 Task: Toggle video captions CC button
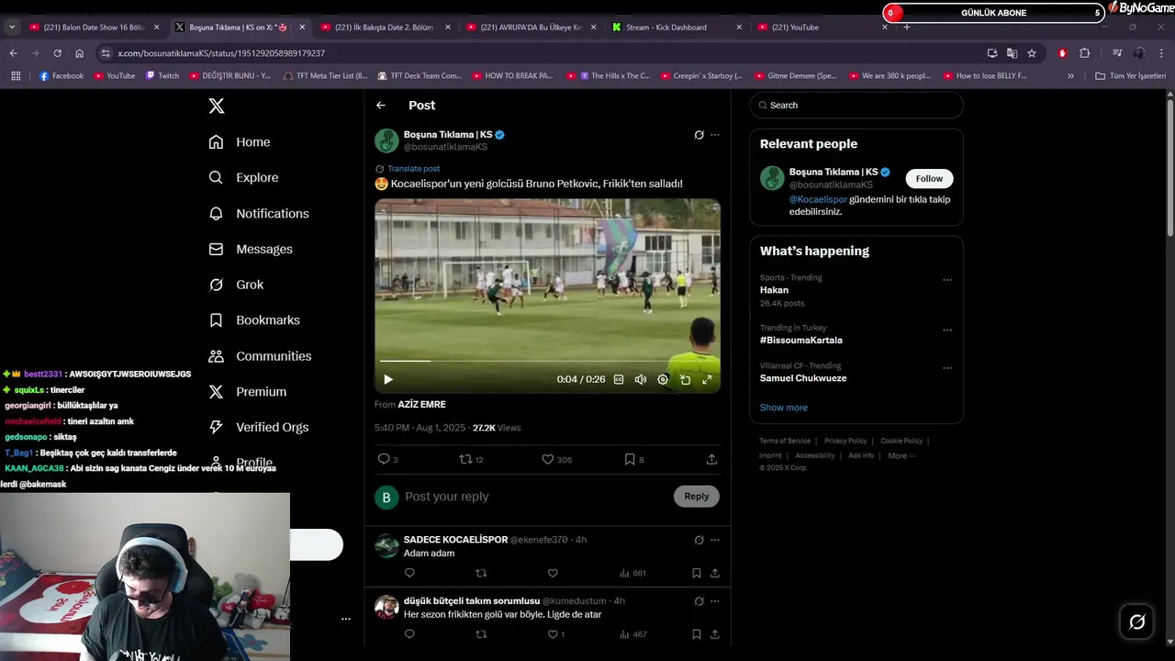619,379
